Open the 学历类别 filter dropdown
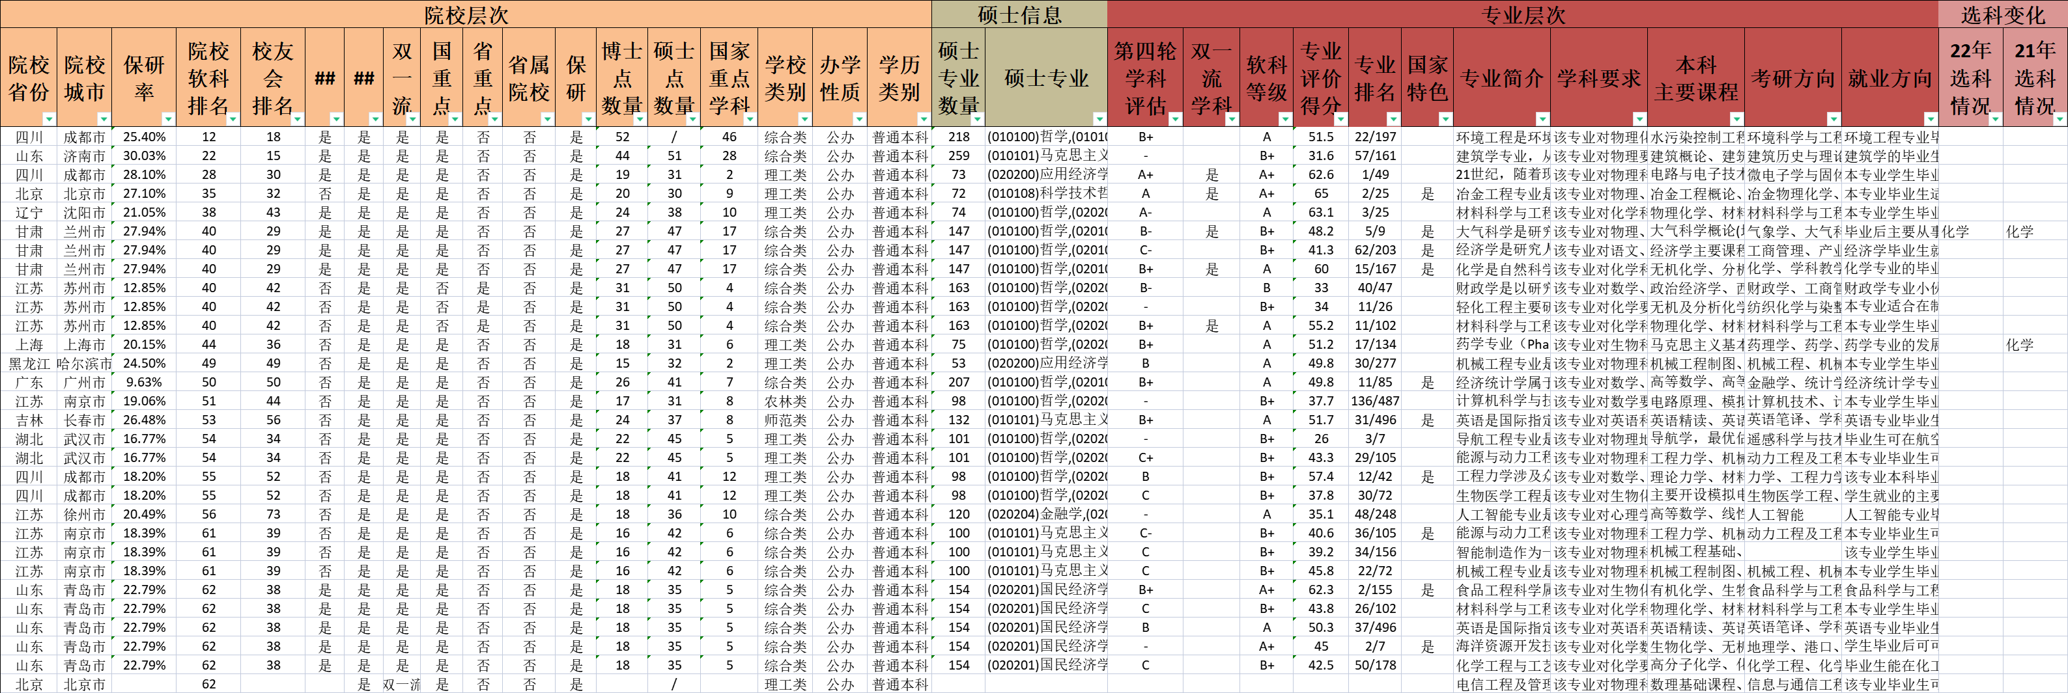This screenshot has width=2068, height=693. pyautogui.click(x=923, y=118)
